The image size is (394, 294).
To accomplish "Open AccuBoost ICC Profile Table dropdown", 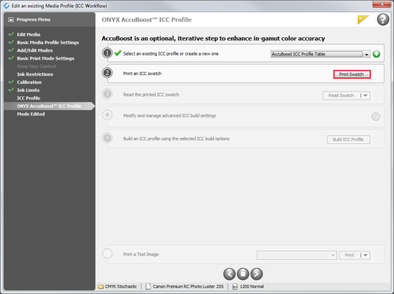I will pyautogui.click(x=320, y=54).
